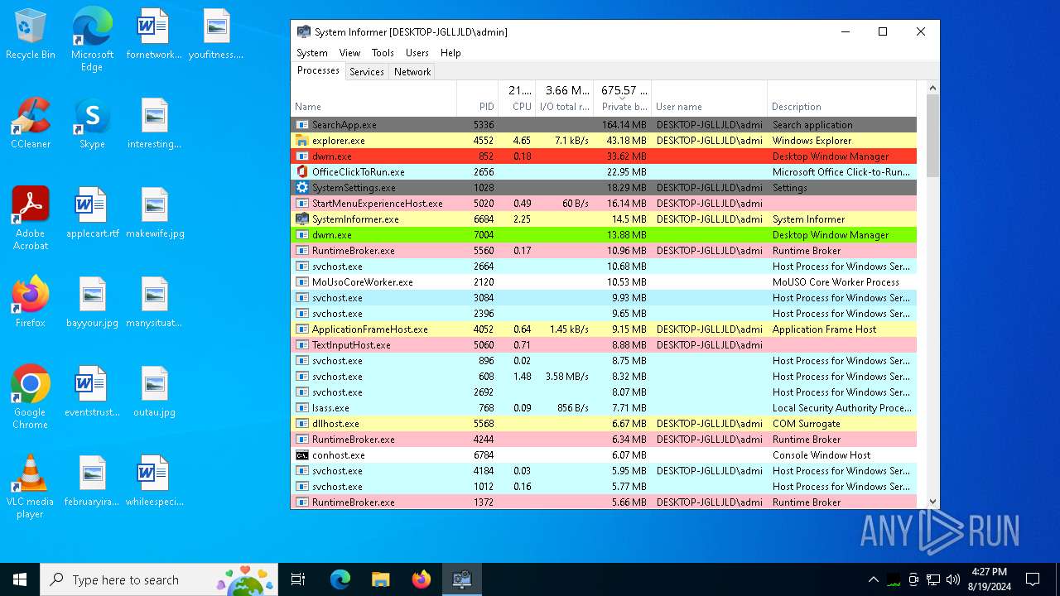Screen dimensions: 1060x596
Task: Select bayyour.jpg file icon
Action: 92,302
